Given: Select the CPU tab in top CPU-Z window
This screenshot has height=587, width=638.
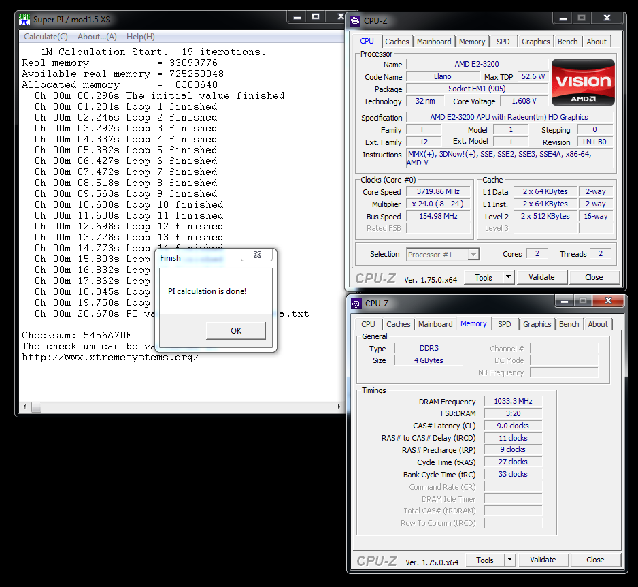Looking at the screenshot, I should [367, 41].
